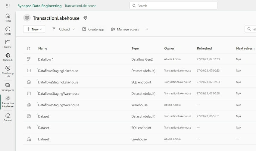The image size is (256, 151).
Task: Open Data hub in the sidebar
Action: tap(8, 57)
